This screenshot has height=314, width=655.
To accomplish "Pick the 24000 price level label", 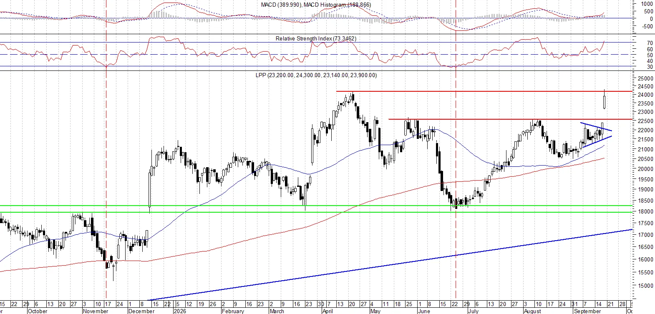I will pyautogui.click(x=645, y=95).
